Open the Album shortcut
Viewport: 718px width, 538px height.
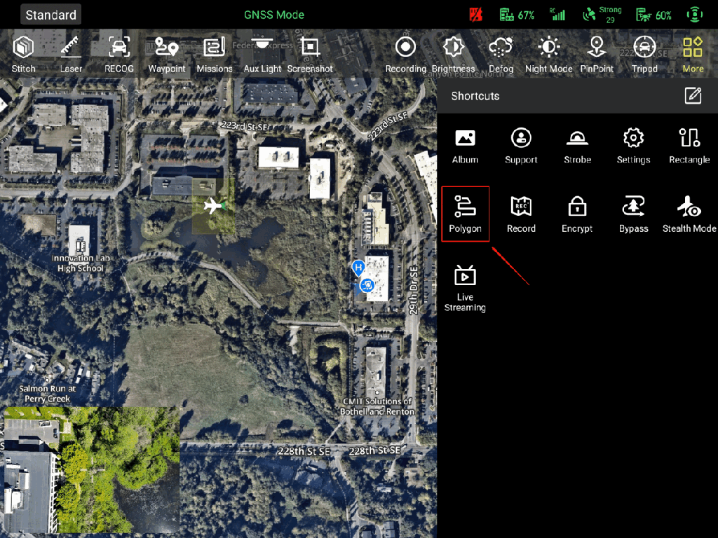click(465, 145)
